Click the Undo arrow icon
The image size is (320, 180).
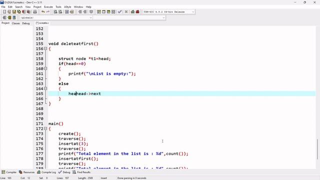[43, 12]
